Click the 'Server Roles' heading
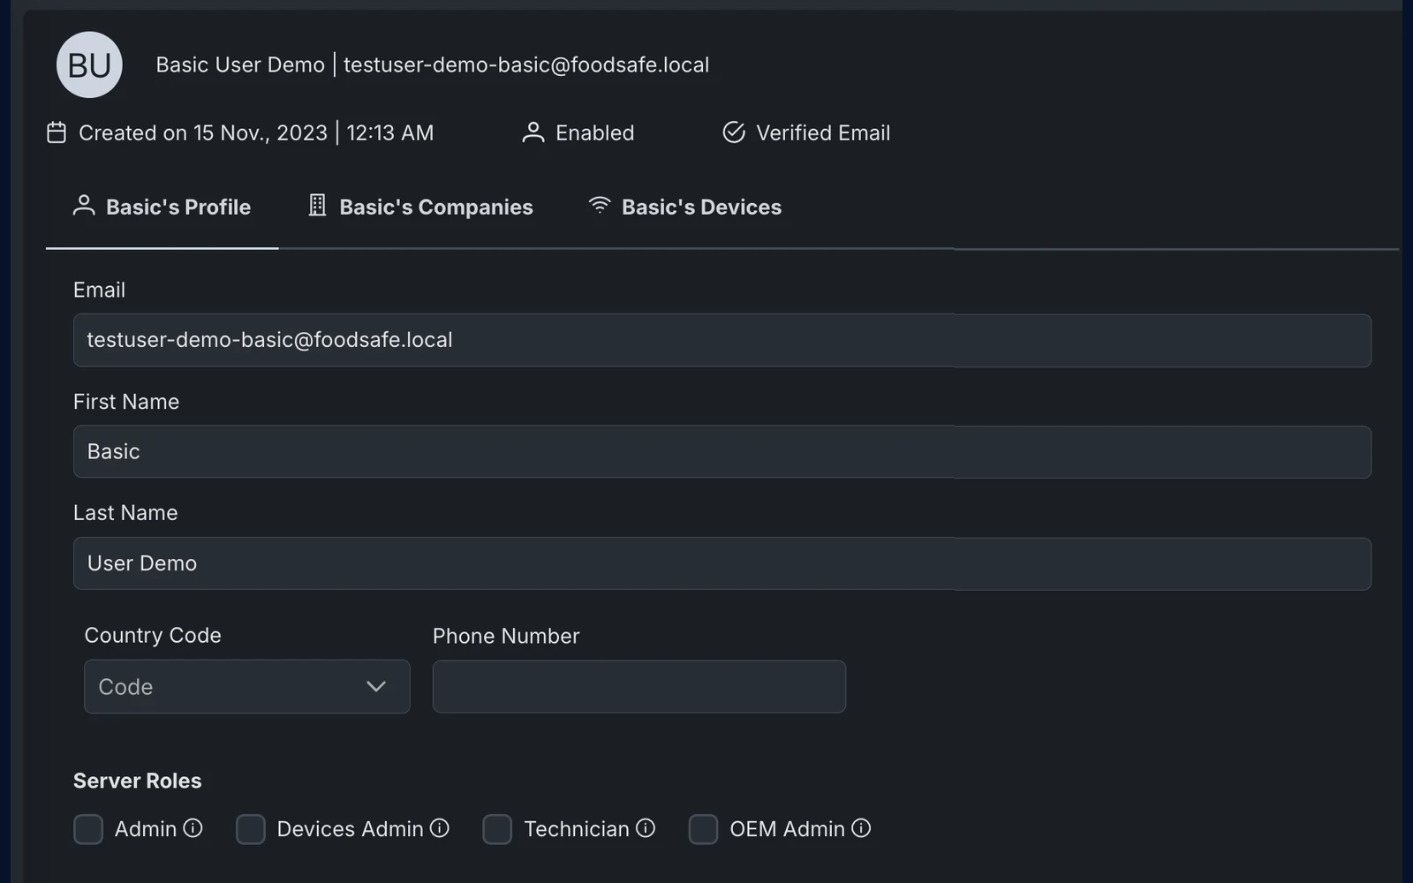 pos(138,781)
